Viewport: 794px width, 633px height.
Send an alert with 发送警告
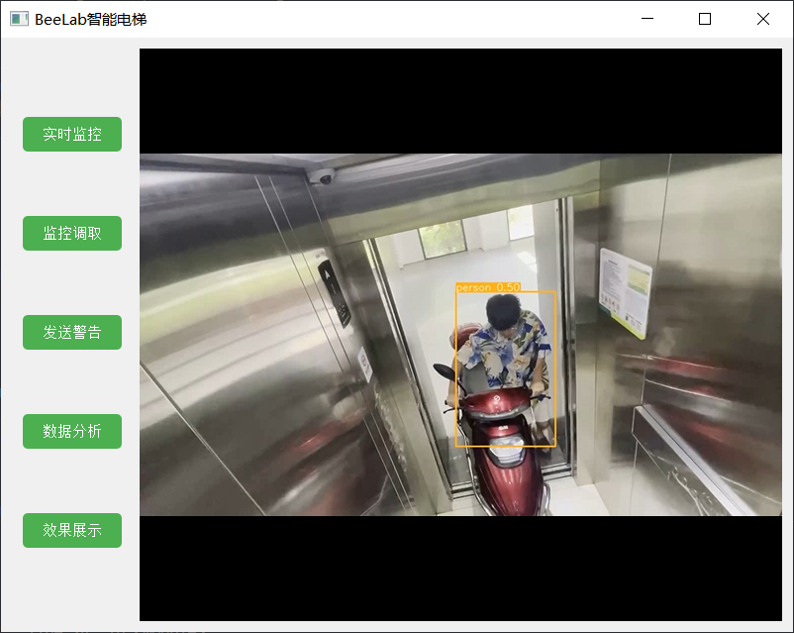tap(72, 333)
